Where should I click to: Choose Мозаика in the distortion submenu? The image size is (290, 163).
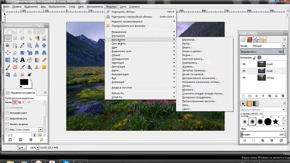point(204,90)
